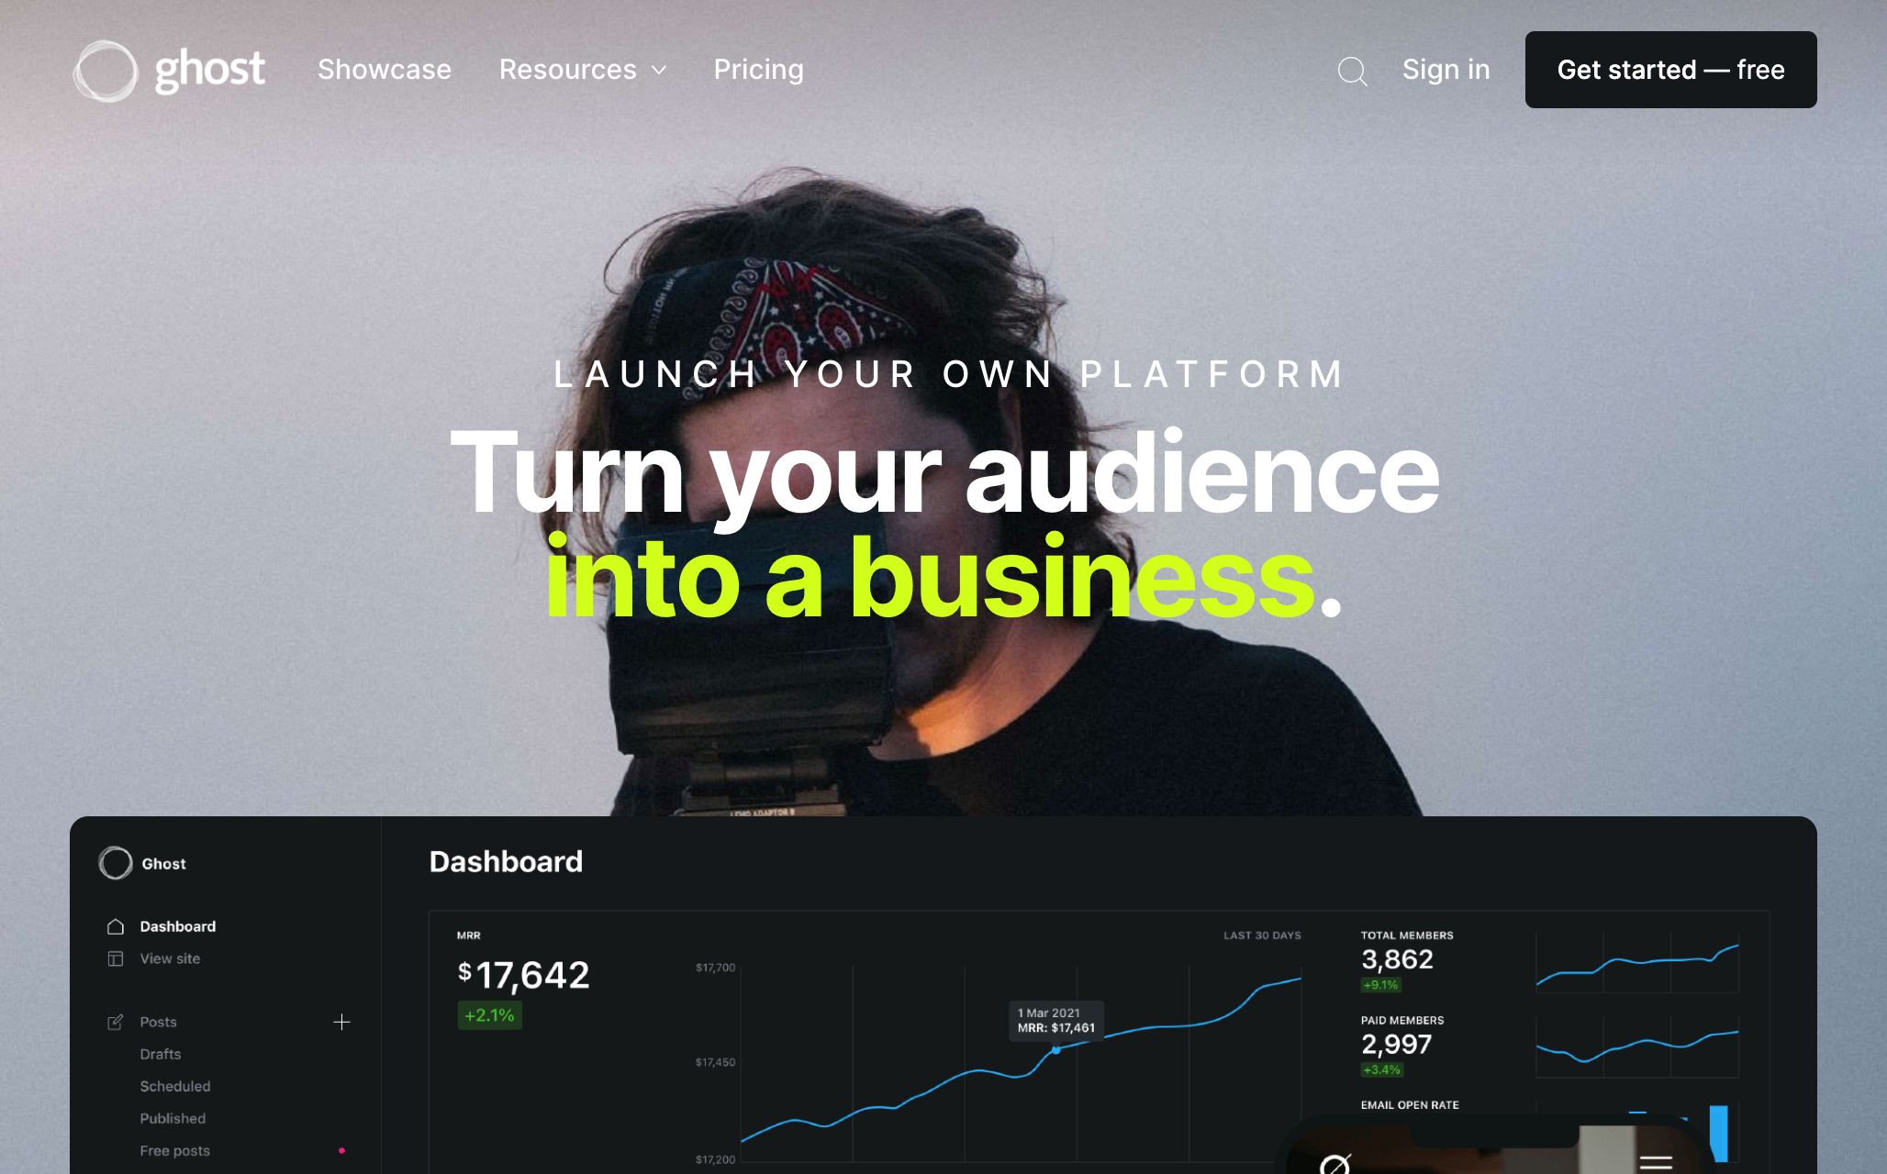Expand the Resources dropdown chevron

tap(659, 71)
